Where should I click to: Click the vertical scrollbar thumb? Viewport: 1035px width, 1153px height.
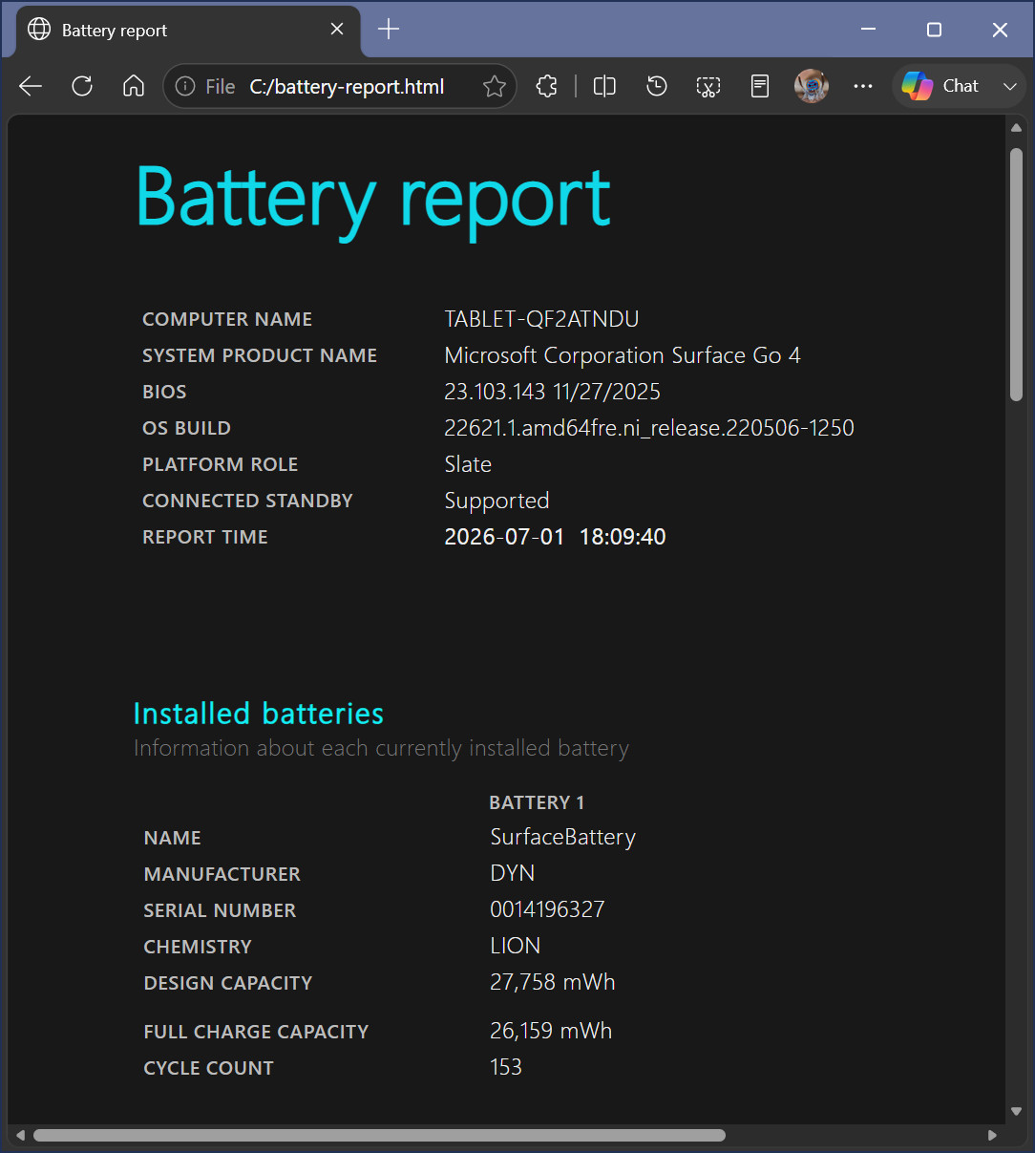tap(1016, 274)
